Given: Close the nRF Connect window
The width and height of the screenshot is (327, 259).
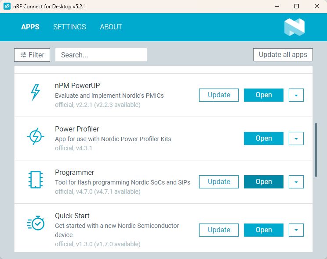Looking at the screenshot, I should point(317,7).
